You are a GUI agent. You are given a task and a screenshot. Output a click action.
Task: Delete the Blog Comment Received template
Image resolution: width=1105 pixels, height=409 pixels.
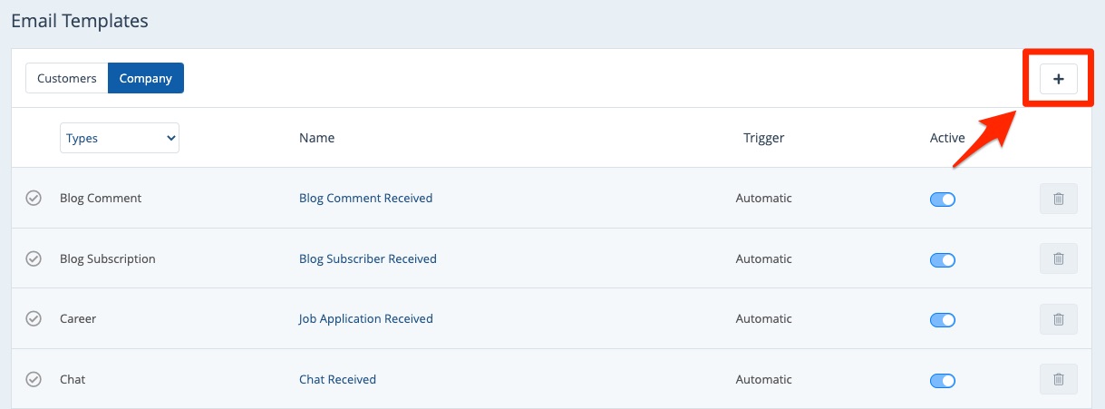1058,199
